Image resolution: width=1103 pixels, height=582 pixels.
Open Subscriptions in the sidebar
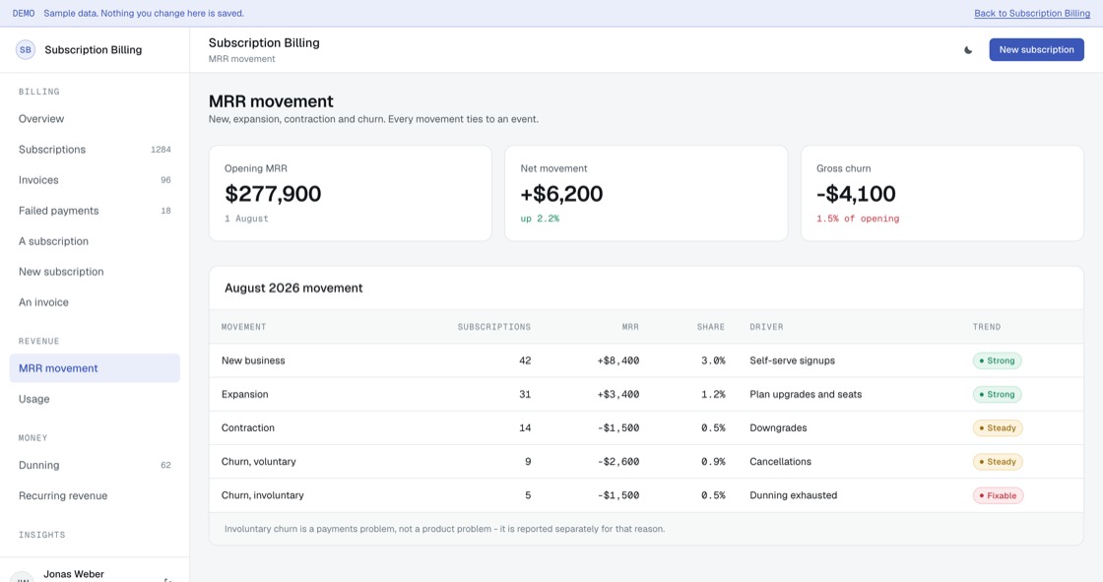(x=95, y=150)
